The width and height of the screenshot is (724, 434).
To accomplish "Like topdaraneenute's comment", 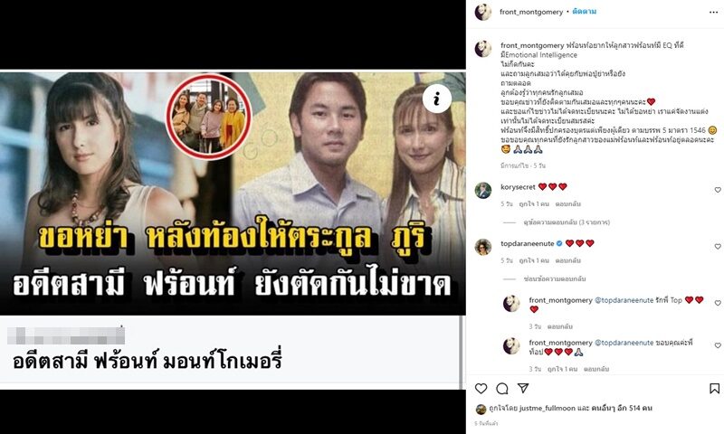I will click(718, 247).
